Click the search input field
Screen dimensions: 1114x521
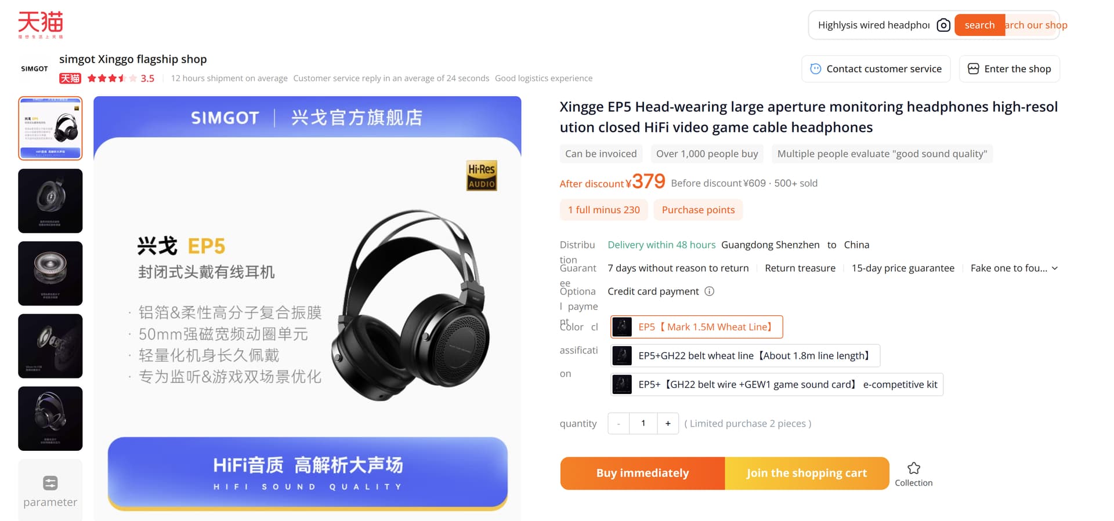pos(873,25)
